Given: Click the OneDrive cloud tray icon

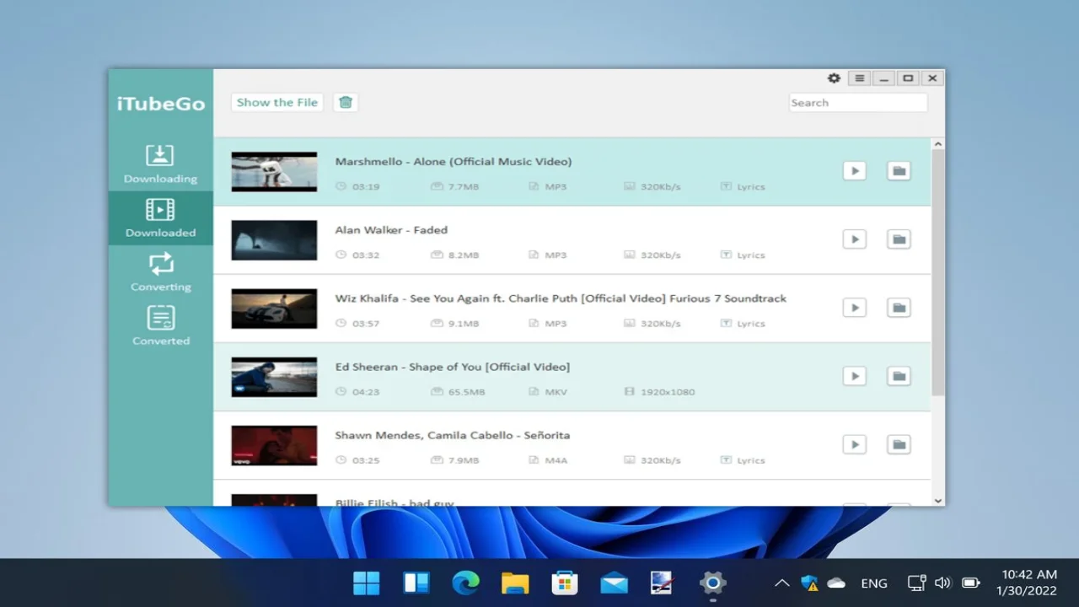Looking at the screenshot, I should 836,583.
